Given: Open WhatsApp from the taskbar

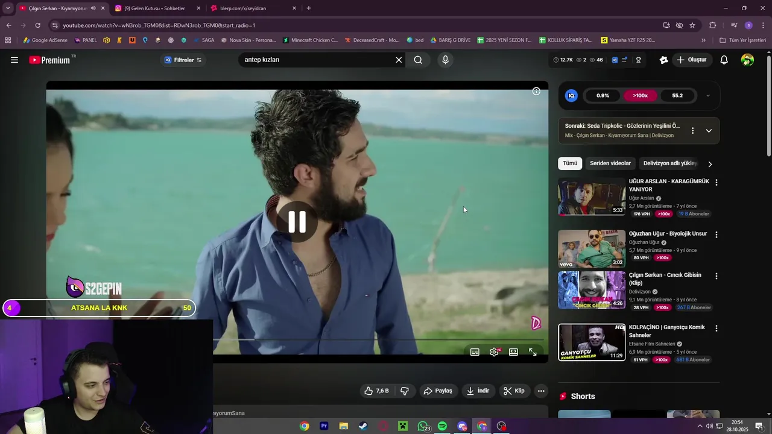Looking at the screenshot, I should point(423,426).
